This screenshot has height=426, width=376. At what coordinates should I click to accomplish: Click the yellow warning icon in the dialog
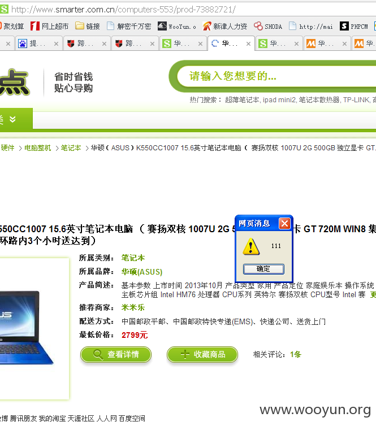pos(251,246)
